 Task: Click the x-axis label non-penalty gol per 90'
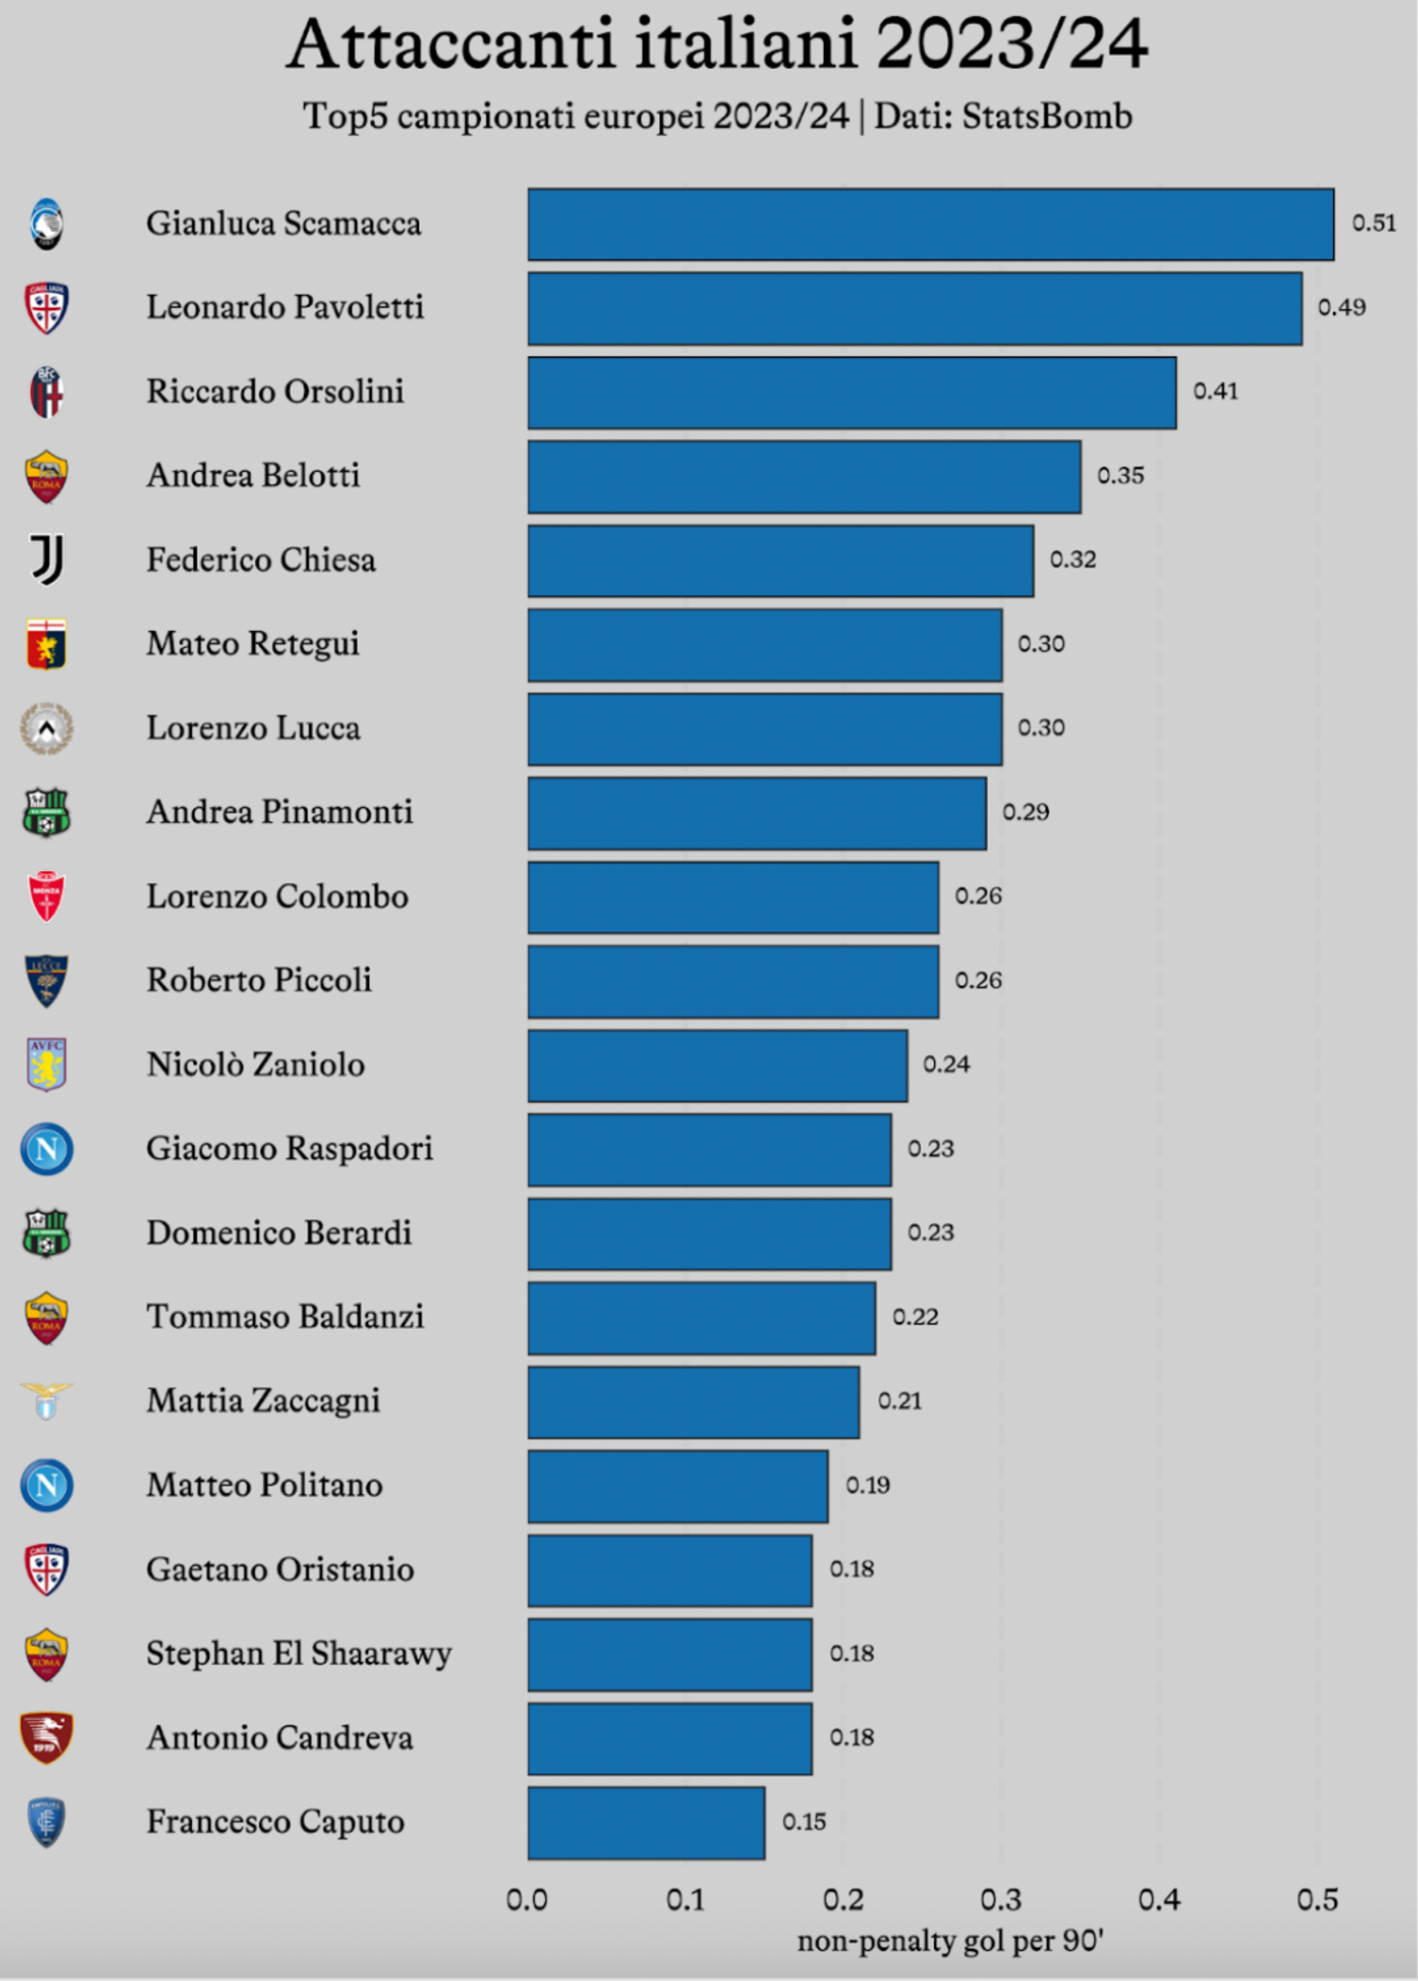(950, 1941)
